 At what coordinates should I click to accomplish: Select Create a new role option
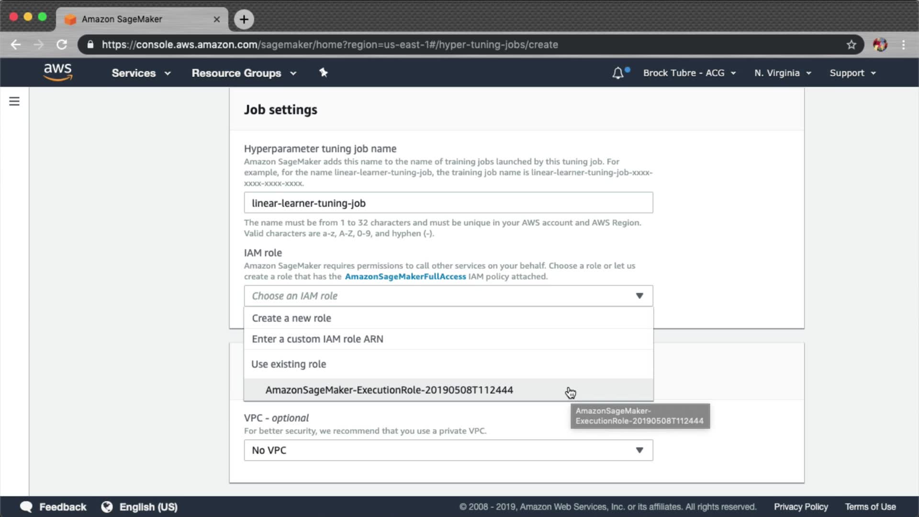[291, 318]
